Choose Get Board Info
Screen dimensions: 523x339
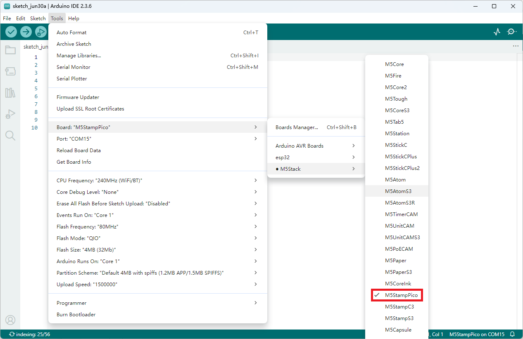[158, 162]
